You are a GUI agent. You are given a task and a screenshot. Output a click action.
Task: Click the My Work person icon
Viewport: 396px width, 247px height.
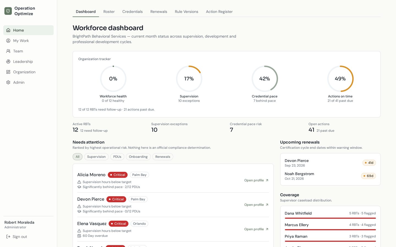[8, 41]
